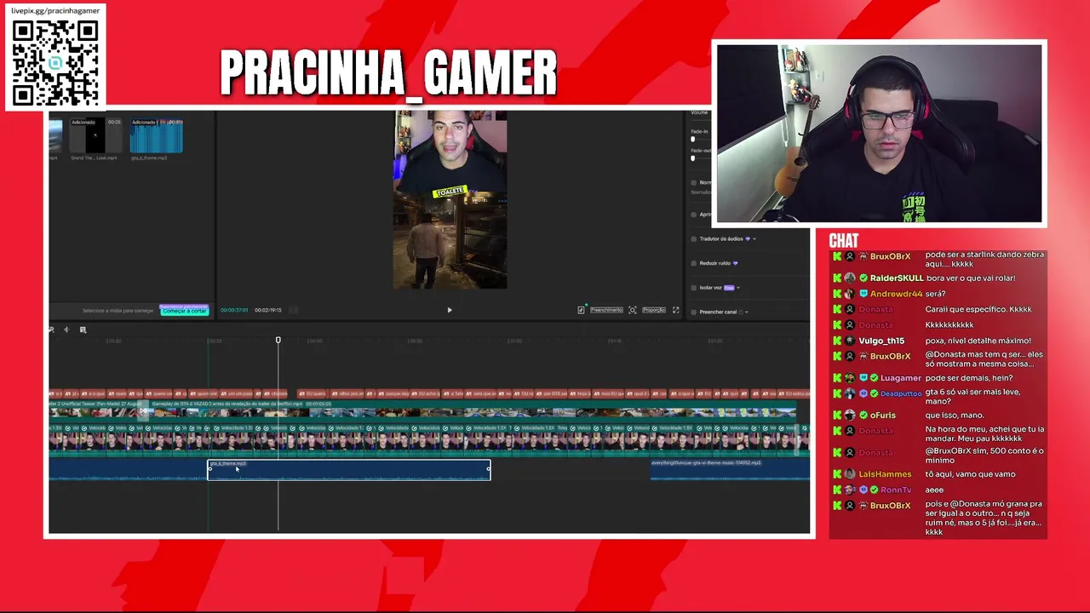Image resolution: width=1090 pixels, height=613 pixels.
Task: Click Luagamer username in chat
Action: pyautogui.click(x=901, y=378)
